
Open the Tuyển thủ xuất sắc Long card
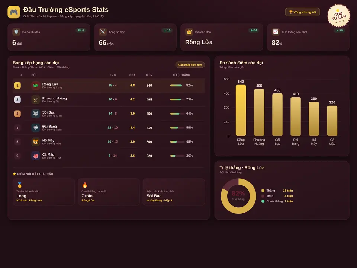coord(44,192)
